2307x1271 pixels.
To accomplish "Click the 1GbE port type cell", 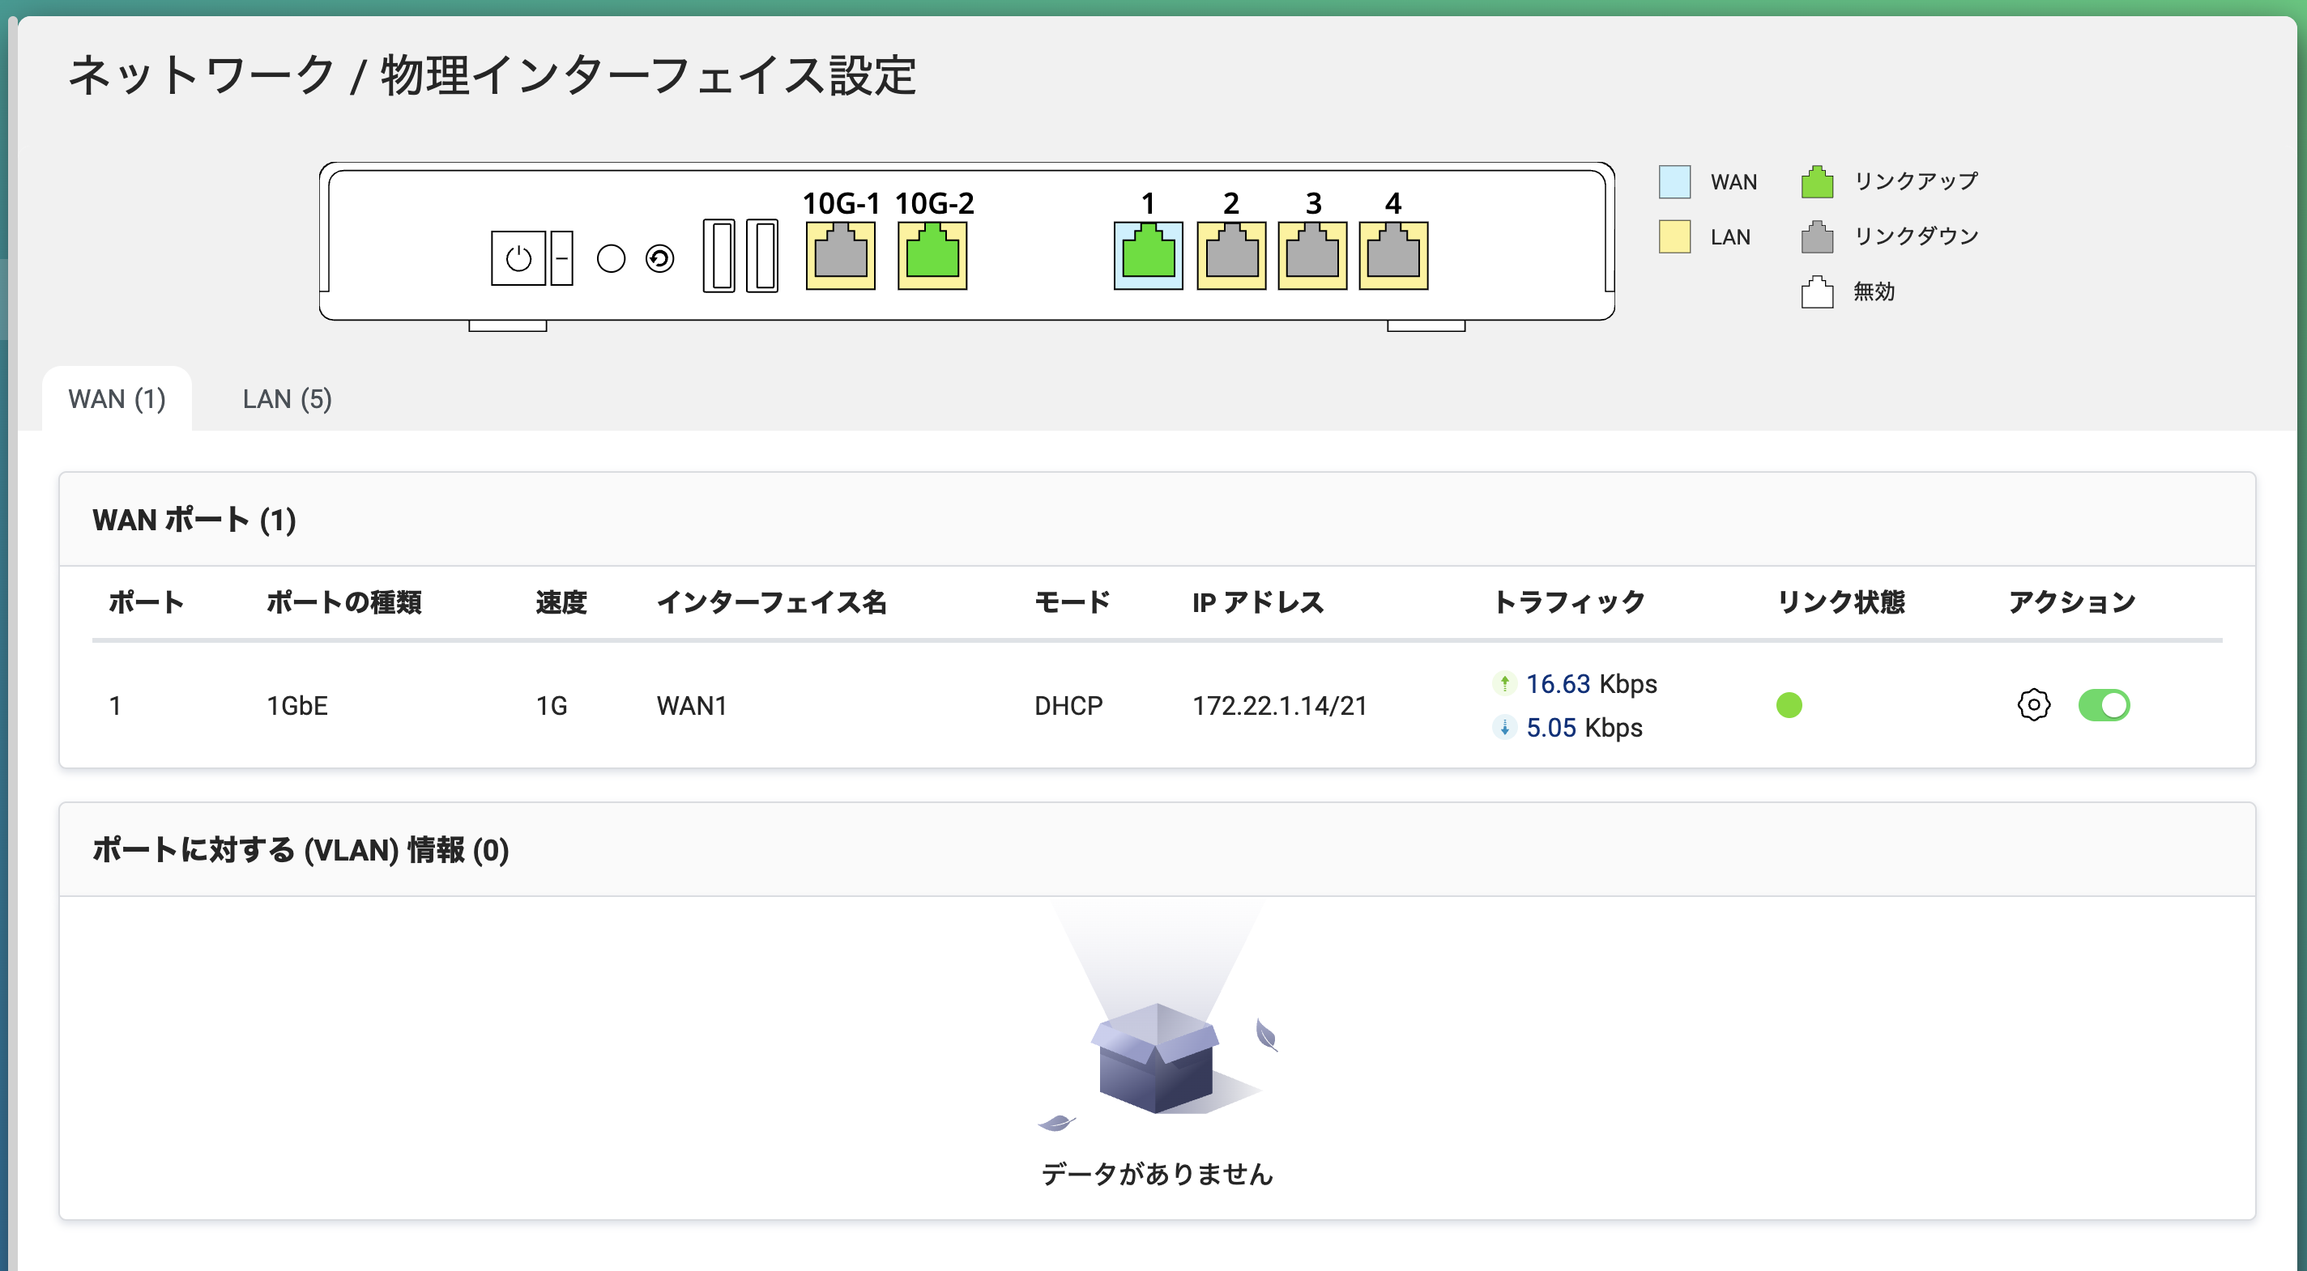I will click(x=297, y=706).
